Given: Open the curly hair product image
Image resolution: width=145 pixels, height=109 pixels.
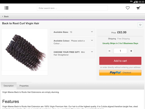Looking at the screenshot, I should point(25,52).
